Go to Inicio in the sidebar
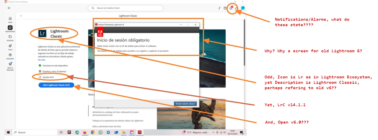Screen dimensions: 378x140 10,20
